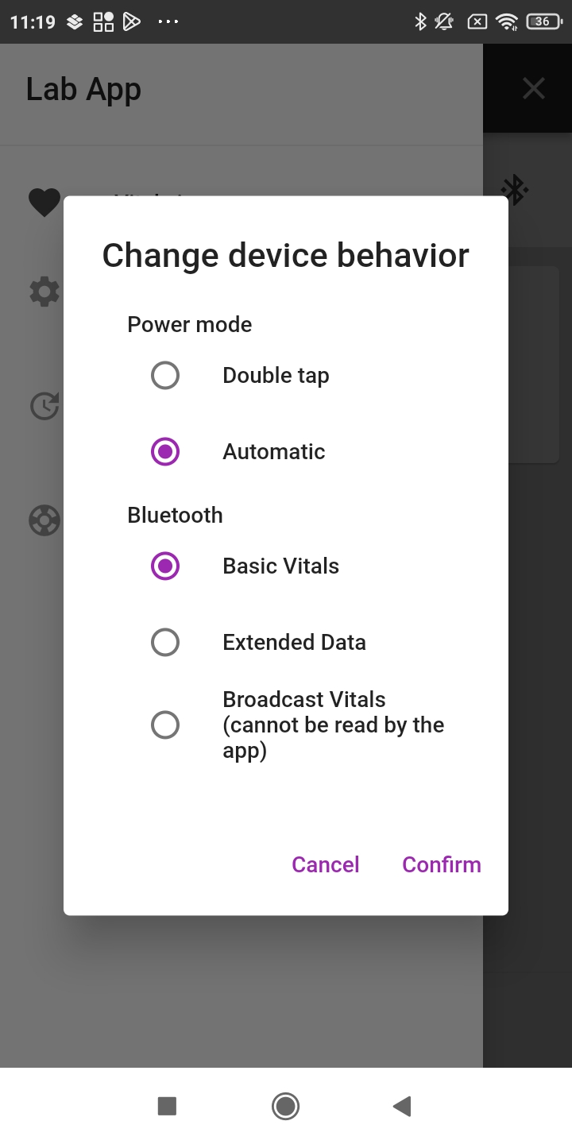
Task: Choose the Extended Data Bluetooth option
Action: [165, 642]
